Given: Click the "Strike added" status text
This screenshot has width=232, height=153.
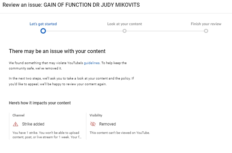Looking at the screenshot, I should coord(33,124).
